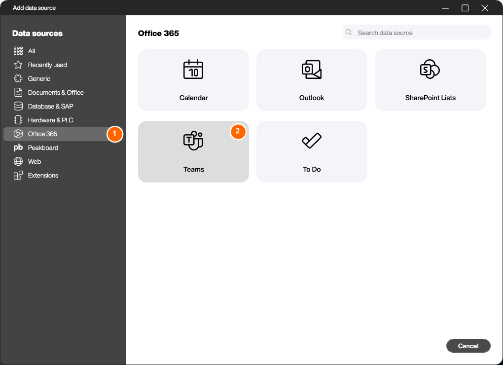This screenshot has height=365, width=503.
Task: Click the puzzle icon beside Generic
Action: click(x=18, y=78)
